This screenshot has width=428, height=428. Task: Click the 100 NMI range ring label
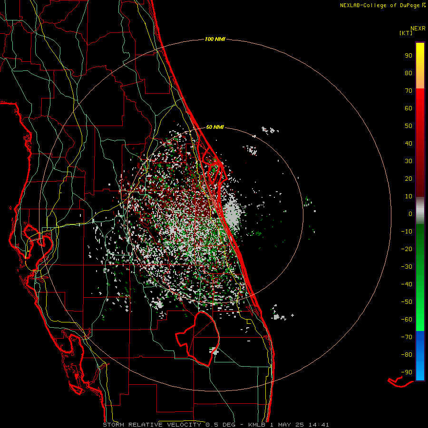(215, 39)
